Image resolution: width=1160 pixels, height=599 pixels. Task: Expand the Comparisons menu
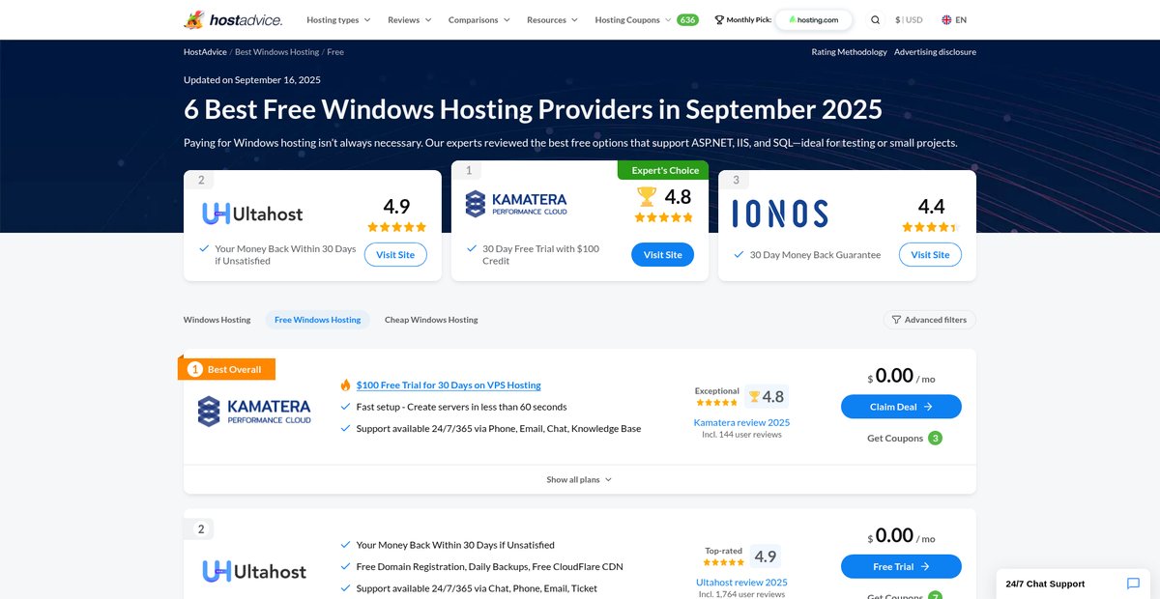point(479,19)
